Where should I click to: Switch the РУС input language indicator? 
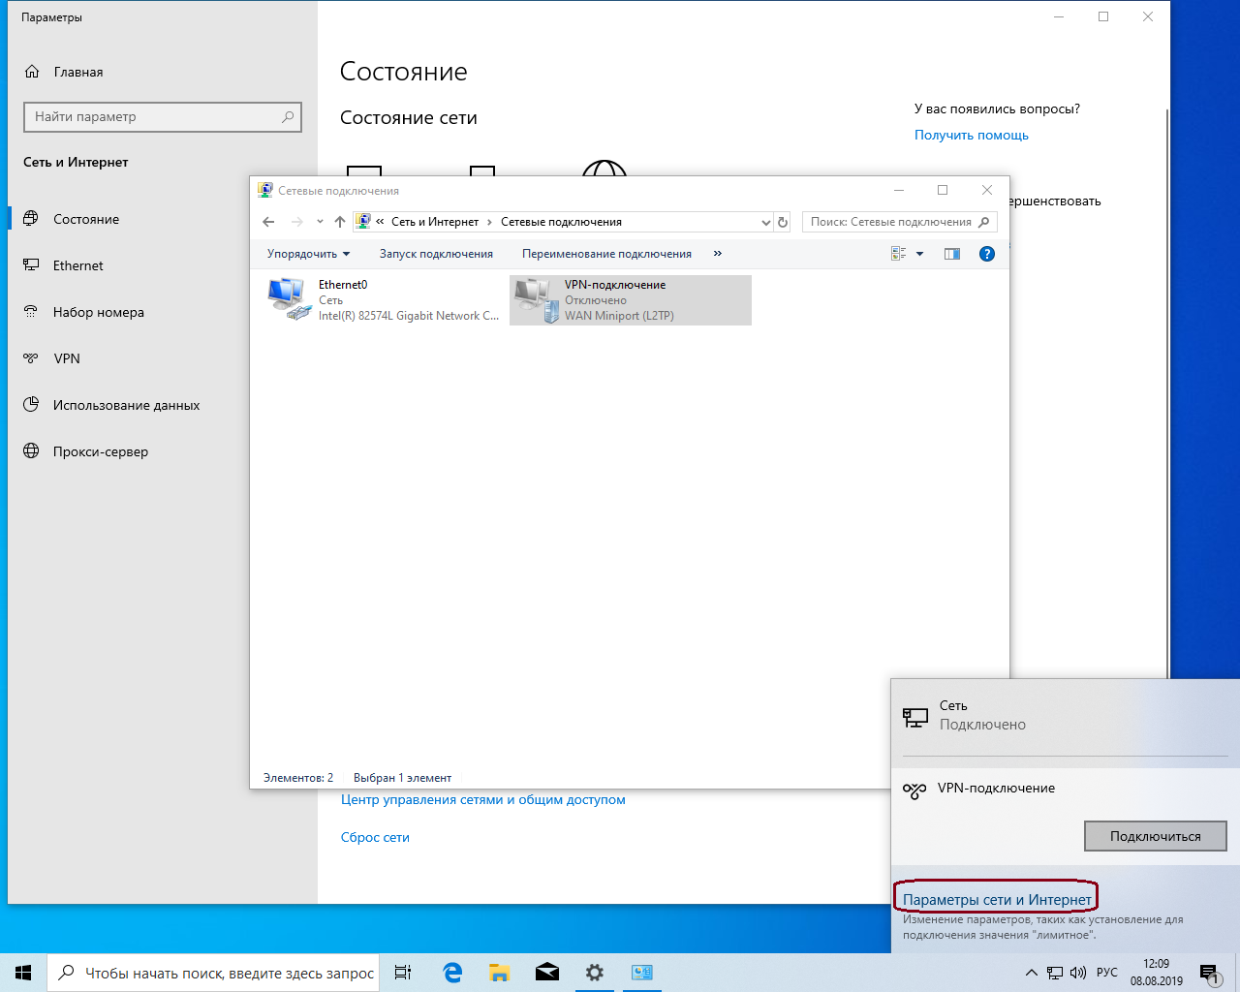pos(1107,973)
